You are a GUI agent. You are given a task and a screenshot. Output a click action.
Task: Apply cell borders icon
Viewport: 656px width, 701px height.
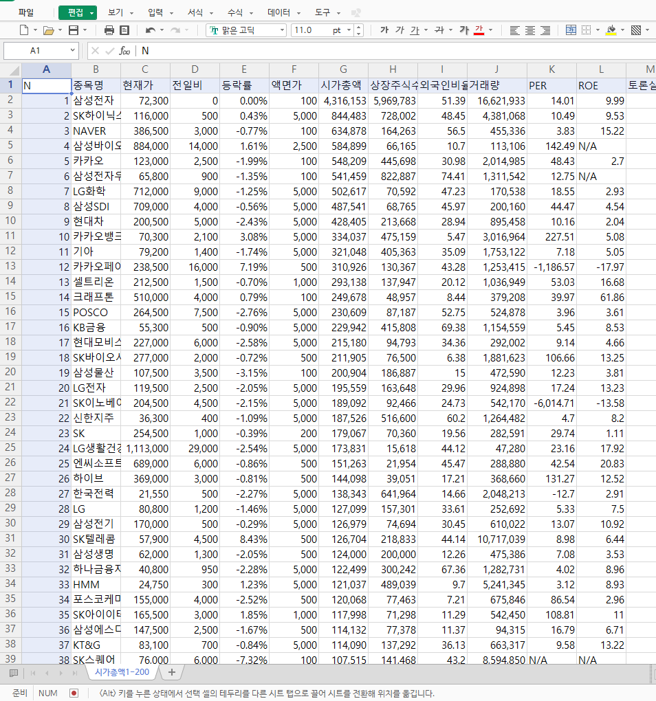587,30
